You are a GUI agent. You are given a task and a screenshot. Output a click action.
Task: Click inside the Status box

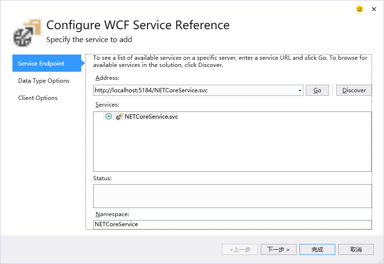coord(233,196)
